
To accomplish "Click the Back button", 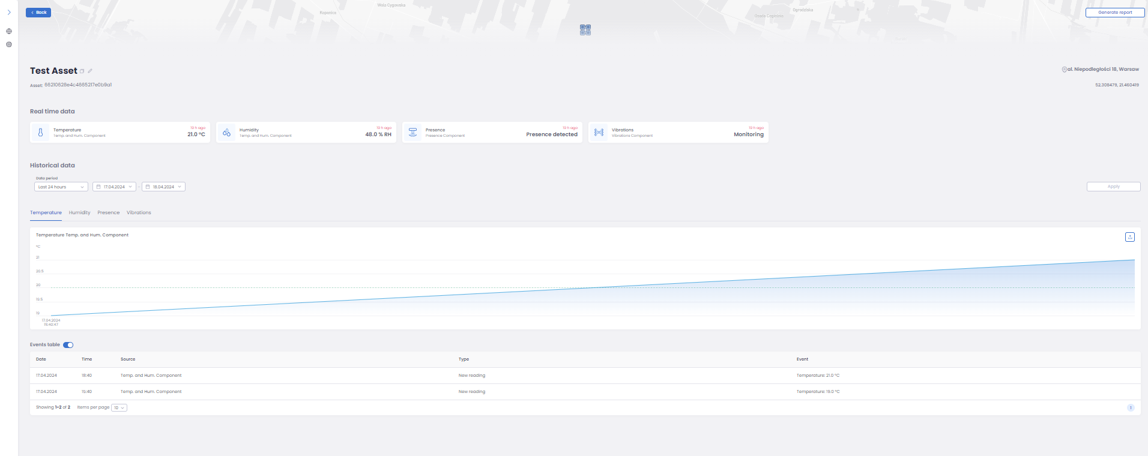I will [x=38, y=13].
